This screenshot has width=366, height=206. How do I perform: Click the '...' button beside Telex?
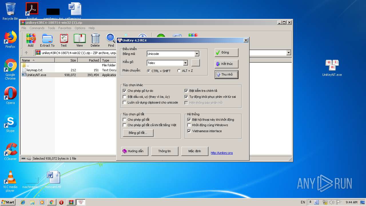(196, 63)
